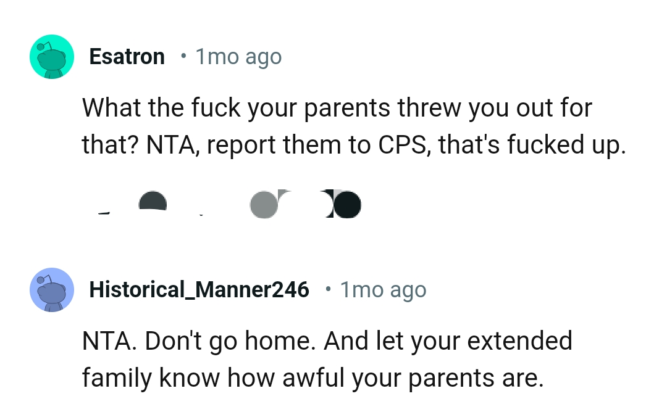Open Historical_Manner246's profile
Screen dimensions: 667x412
[x=199, y=289]
